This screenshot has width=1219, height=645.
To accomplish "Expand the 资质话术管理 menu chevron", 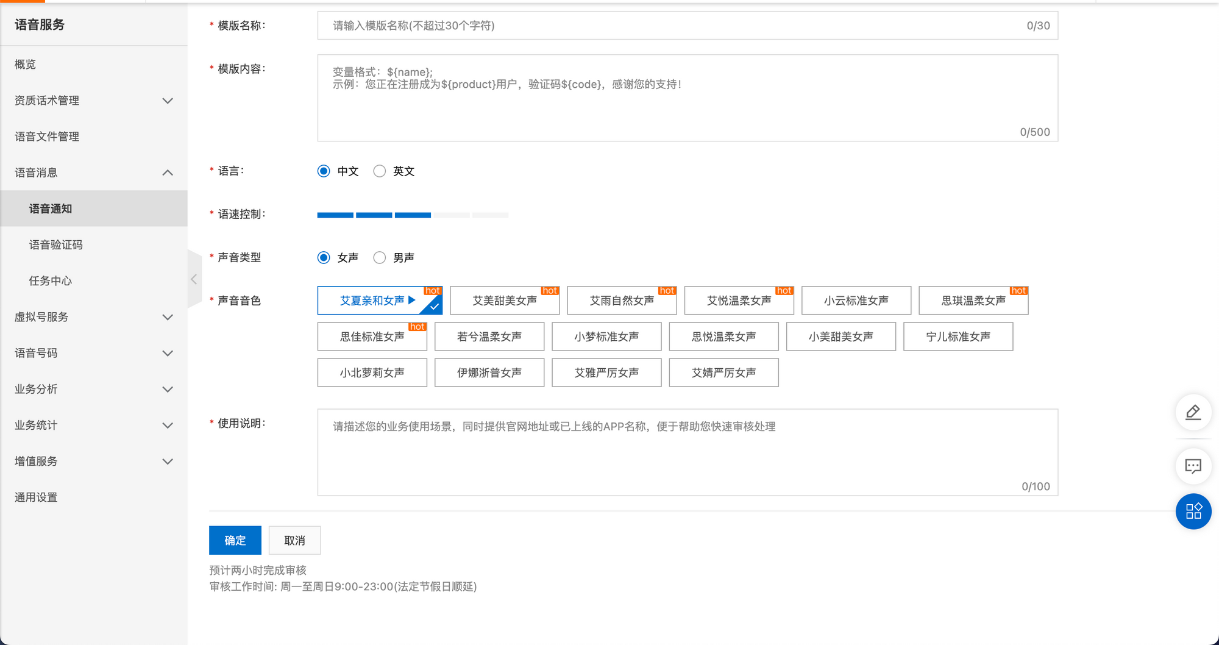I will pyautogui.click(x=168, y=101).
